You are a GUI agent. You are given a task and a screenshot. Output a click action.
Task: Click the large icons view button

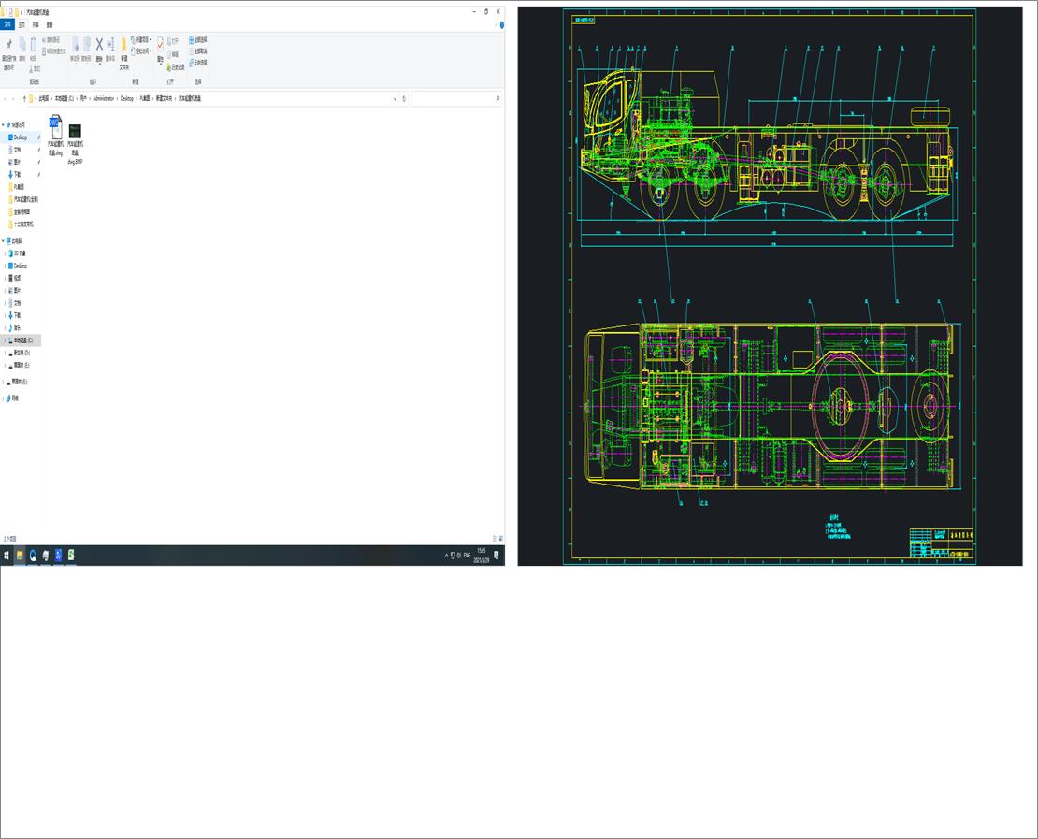tap(501, 539)
